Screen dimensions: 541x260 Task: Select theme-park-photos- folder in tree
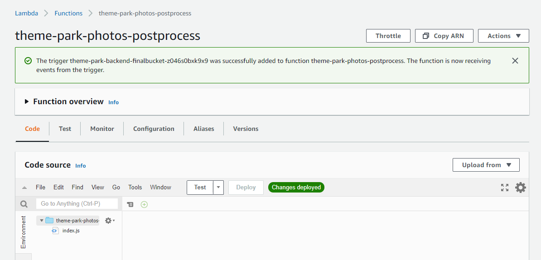(x=68, y=220)
